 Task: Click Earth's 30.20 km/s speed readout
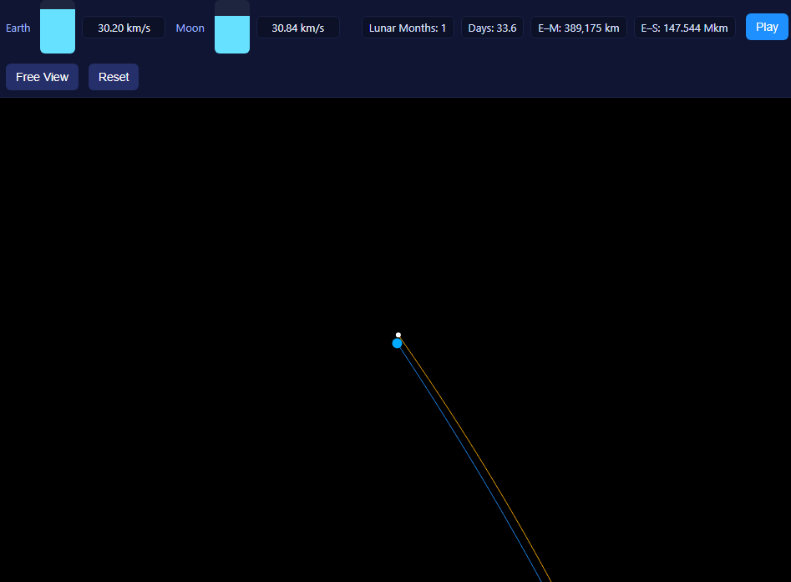[x=123, y=27]
